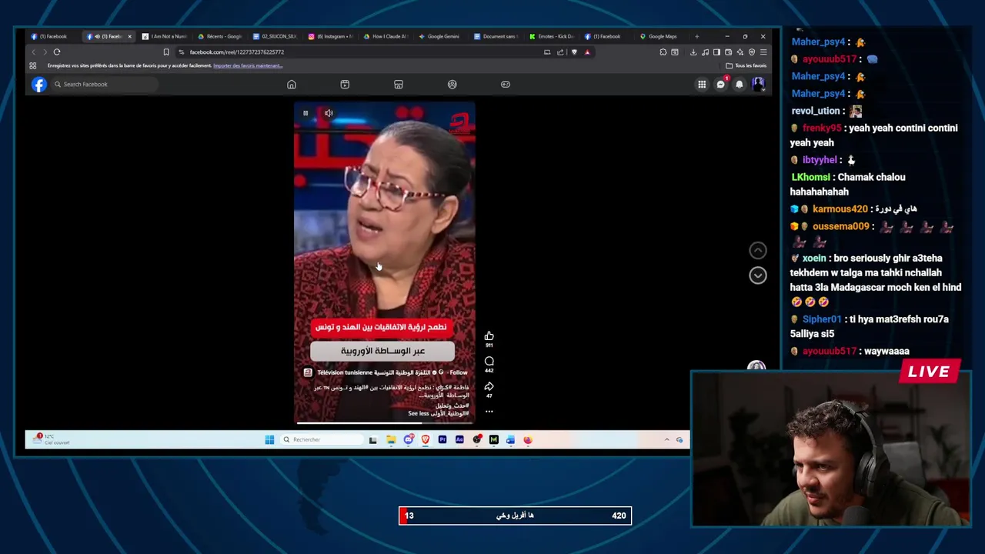The image size is (985, 554).
Task: Open Facebook Gaming icon
Action: [506, 85]
